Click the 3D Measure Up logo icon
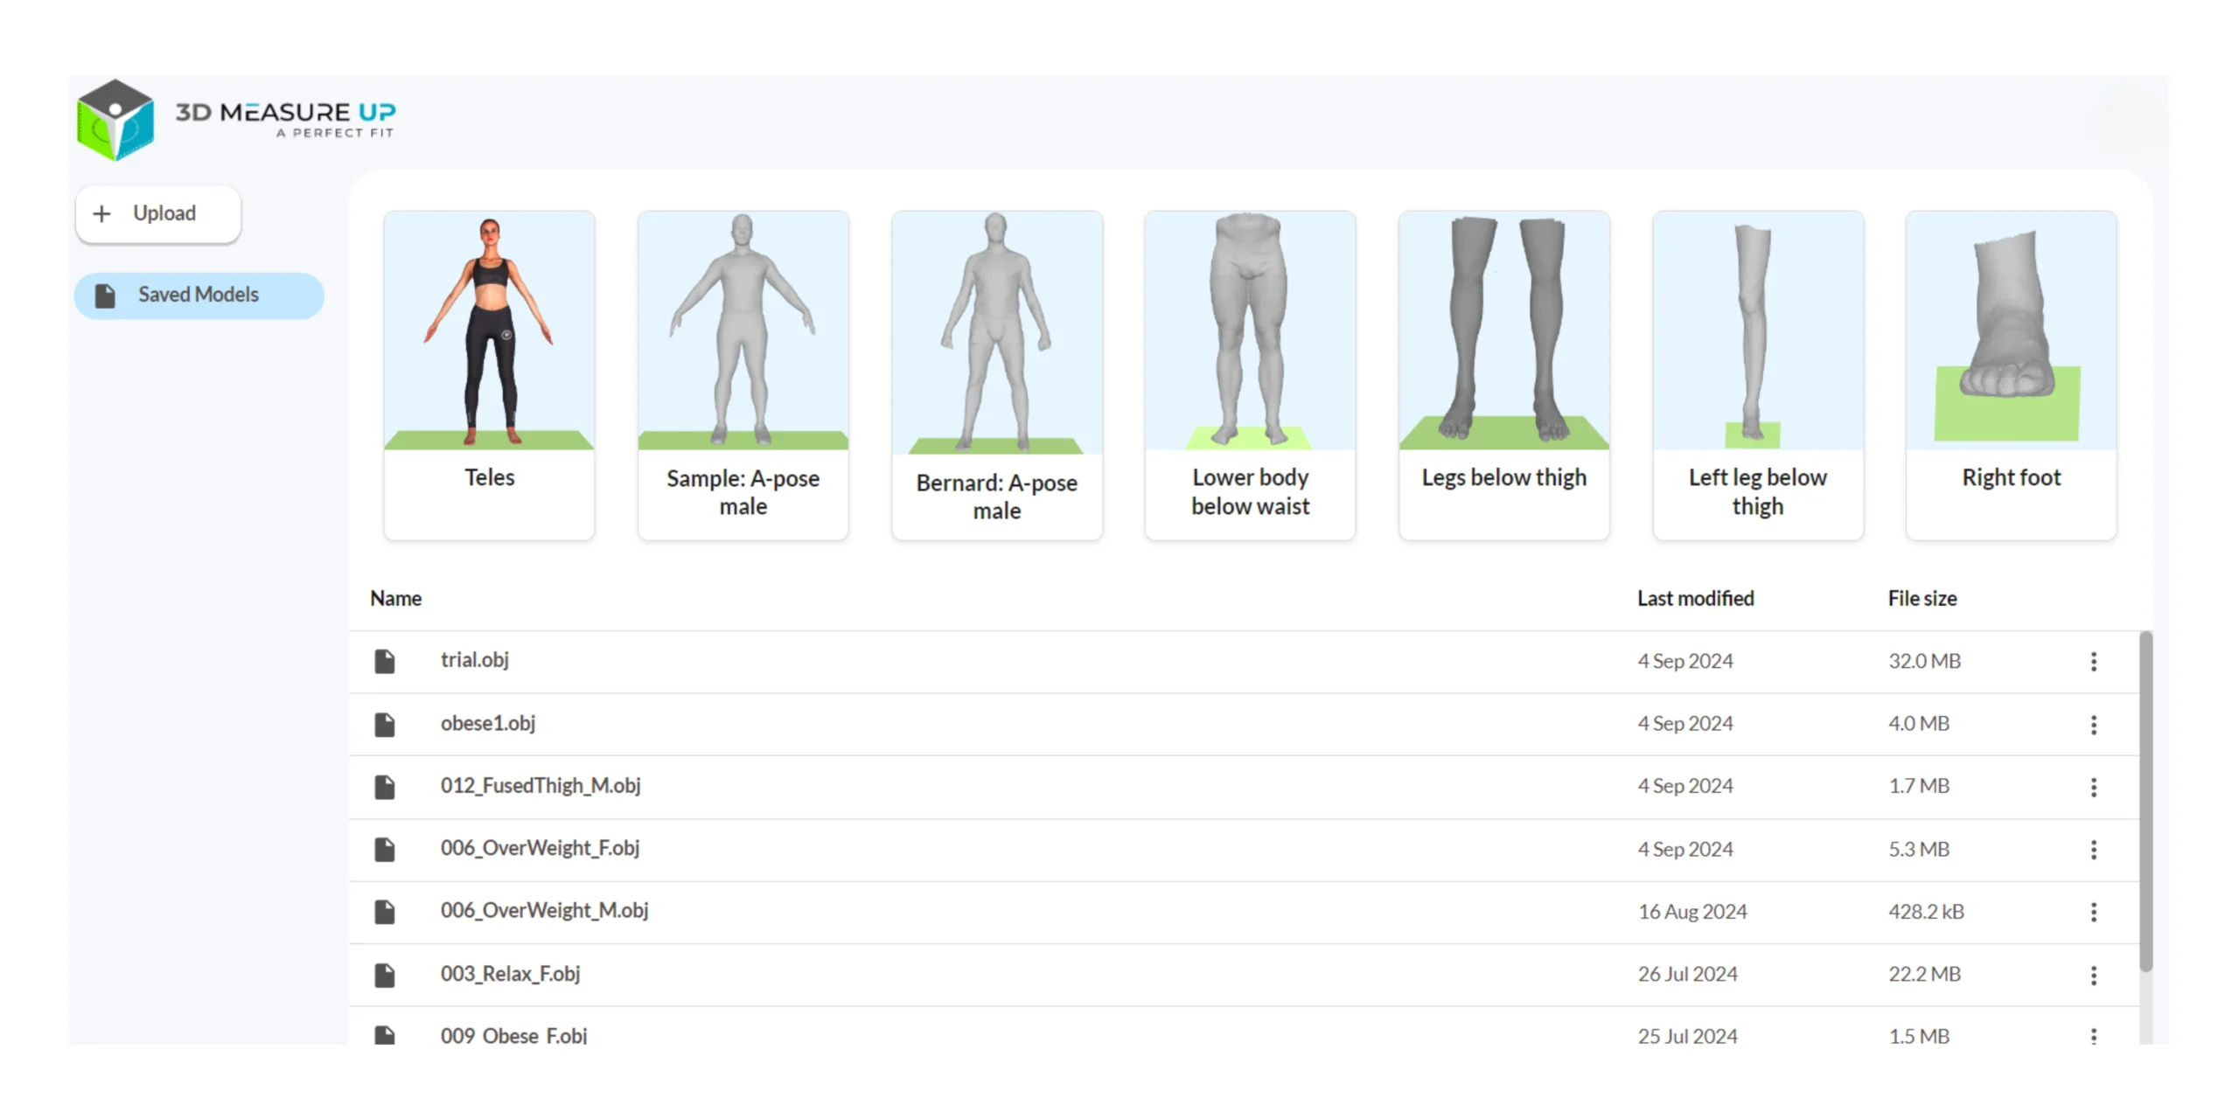This screenshot has height=1119, width=2239. pos(115,121)
